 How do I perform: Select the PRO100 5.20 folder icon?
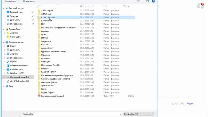(x=39, y=28)
